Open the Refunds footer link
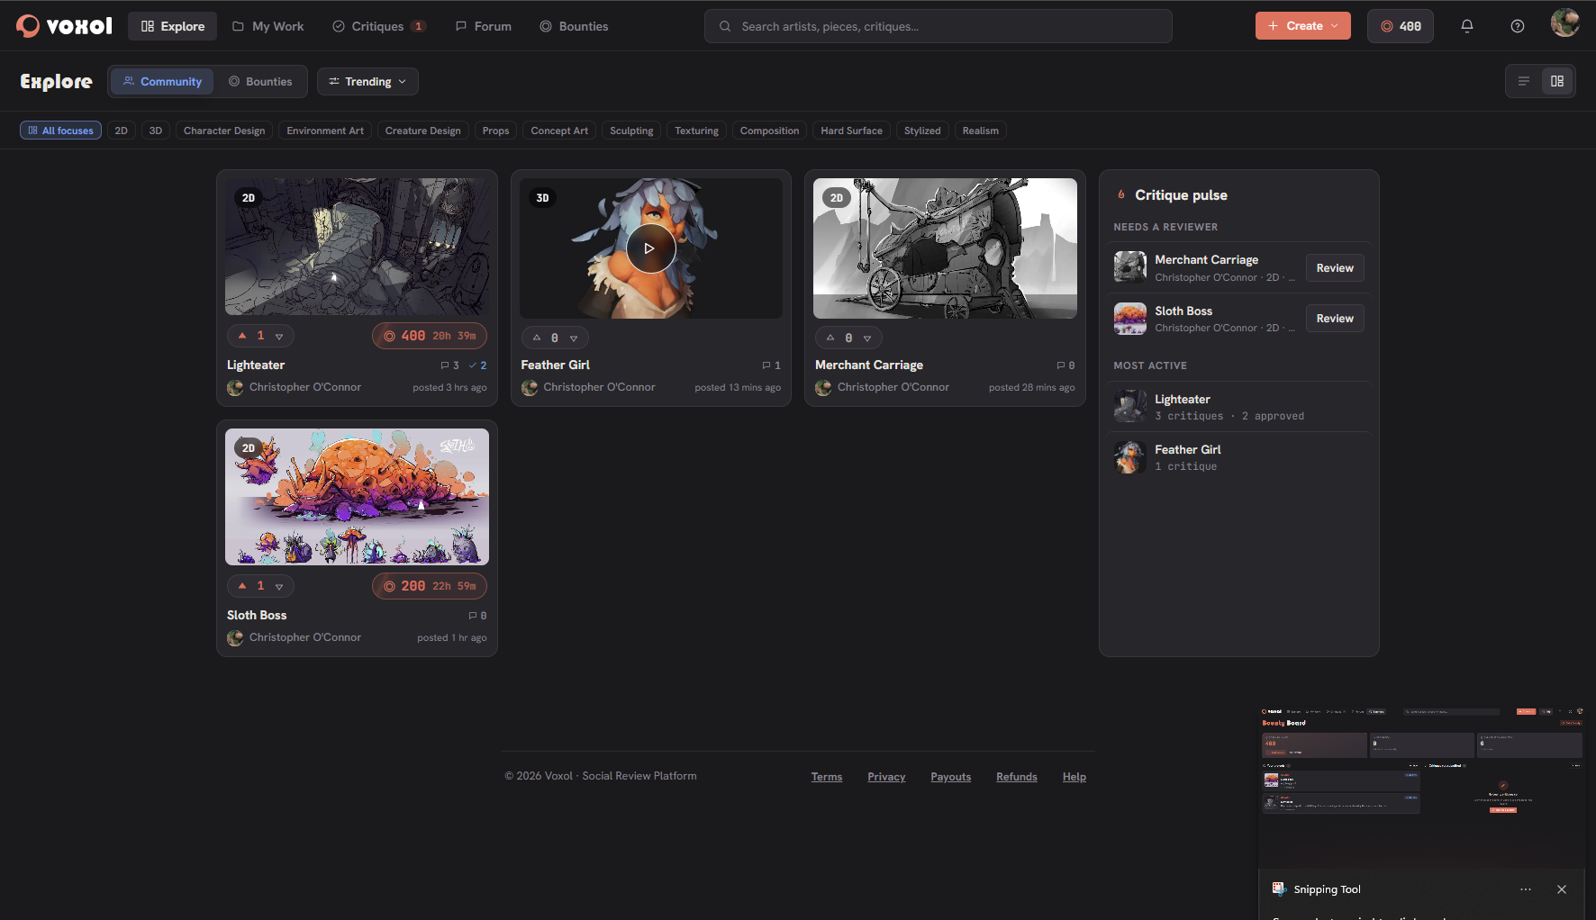1596x920 pixels. tap(1017, 777)
